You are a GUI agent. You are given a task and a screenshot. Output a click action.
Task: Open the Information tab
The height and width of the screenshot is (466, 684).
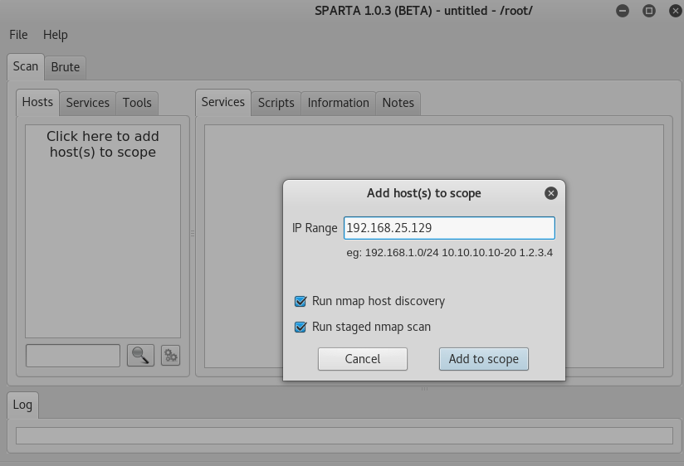click(338, 104)
